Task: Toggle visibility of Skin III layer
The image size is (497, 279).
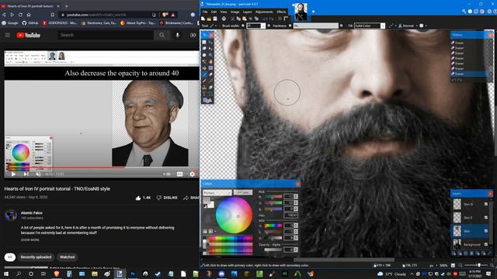Action: click(x=486, y=204)
